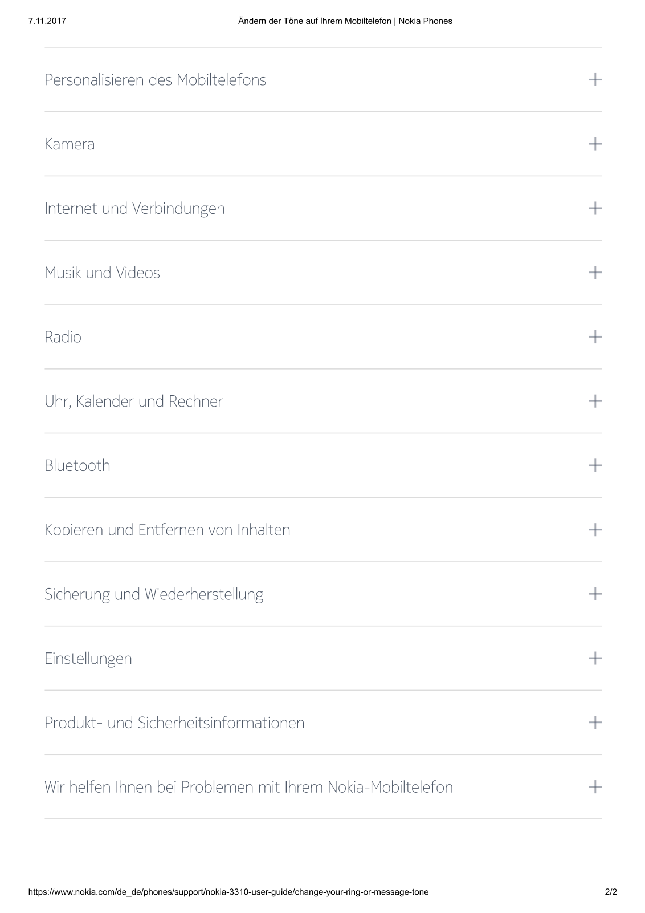
Task: Open the plus icon for Internet und Verbindungen
Action: click(595, 208)
